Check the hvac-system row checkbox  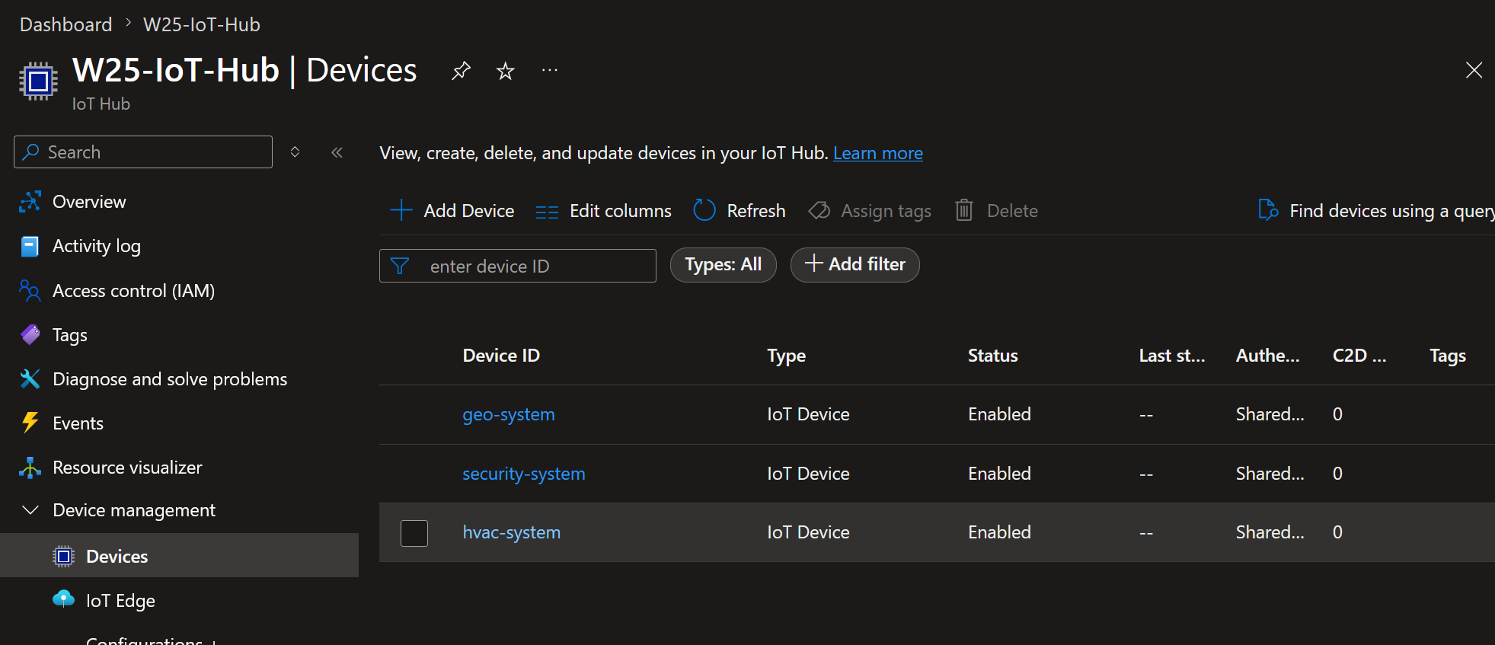tap(414, 533)
